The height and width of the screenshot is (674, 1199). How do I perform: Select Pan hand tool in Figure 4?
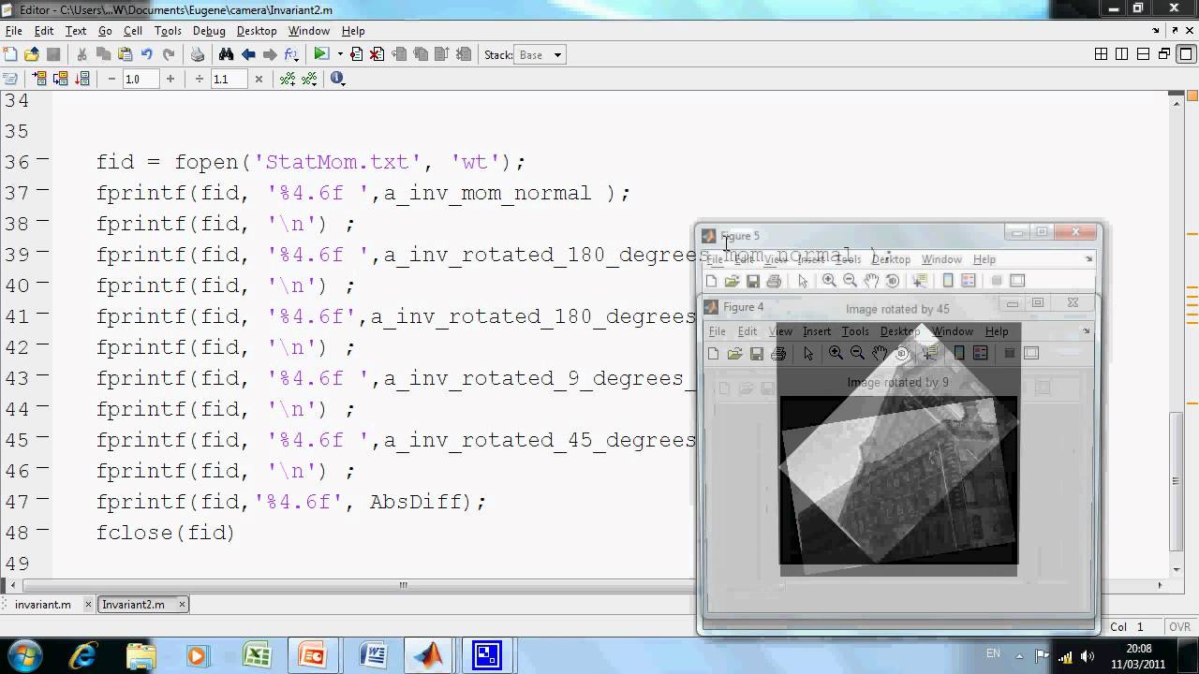pyautogui.click(x=880, y=353)
